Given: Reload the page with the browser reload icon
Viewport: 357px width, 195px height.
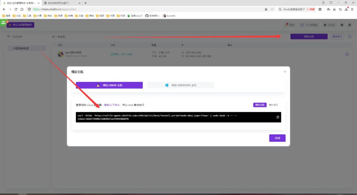Looking at the screenshot, I should [16, 9].
